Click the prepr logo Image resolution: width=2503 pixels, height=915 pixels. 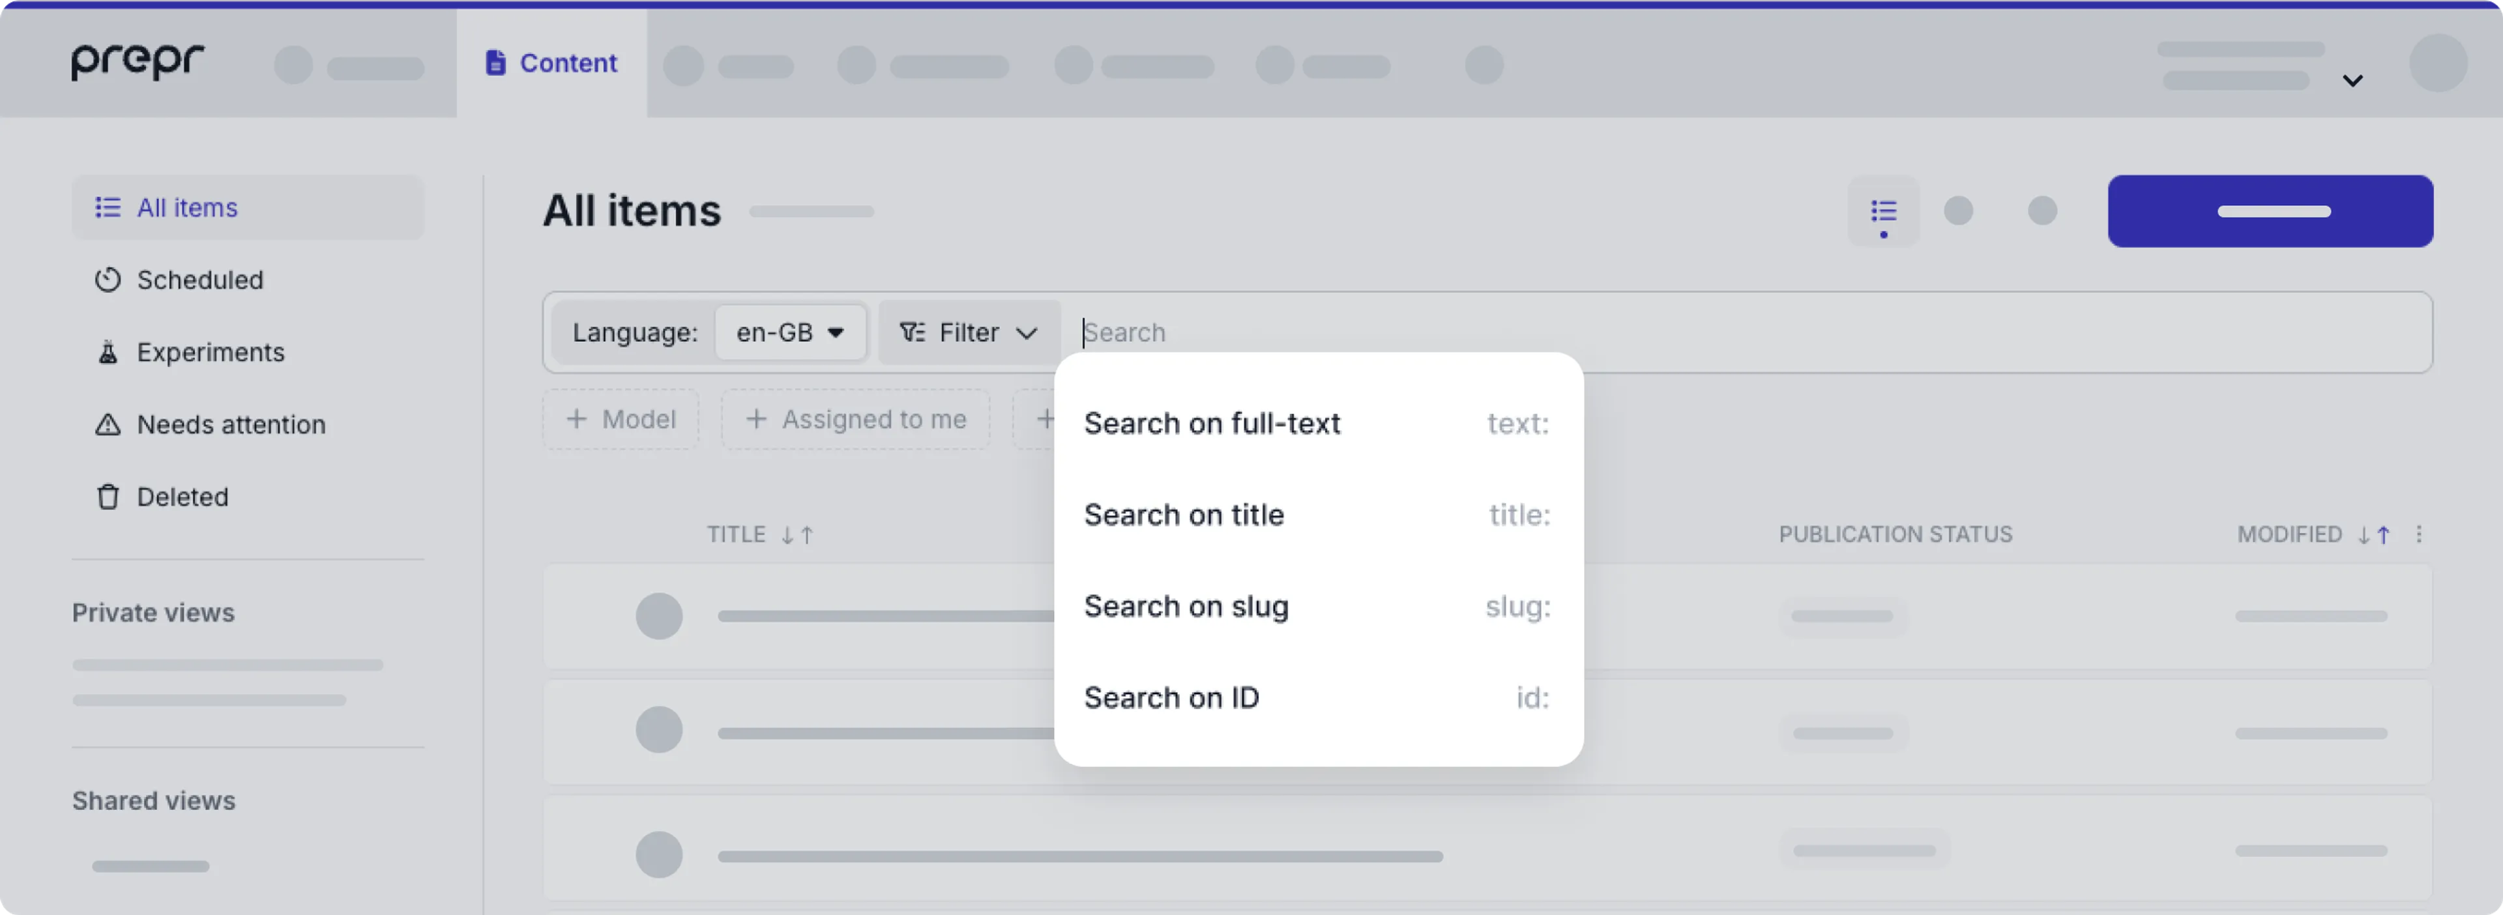pos(137,61)
